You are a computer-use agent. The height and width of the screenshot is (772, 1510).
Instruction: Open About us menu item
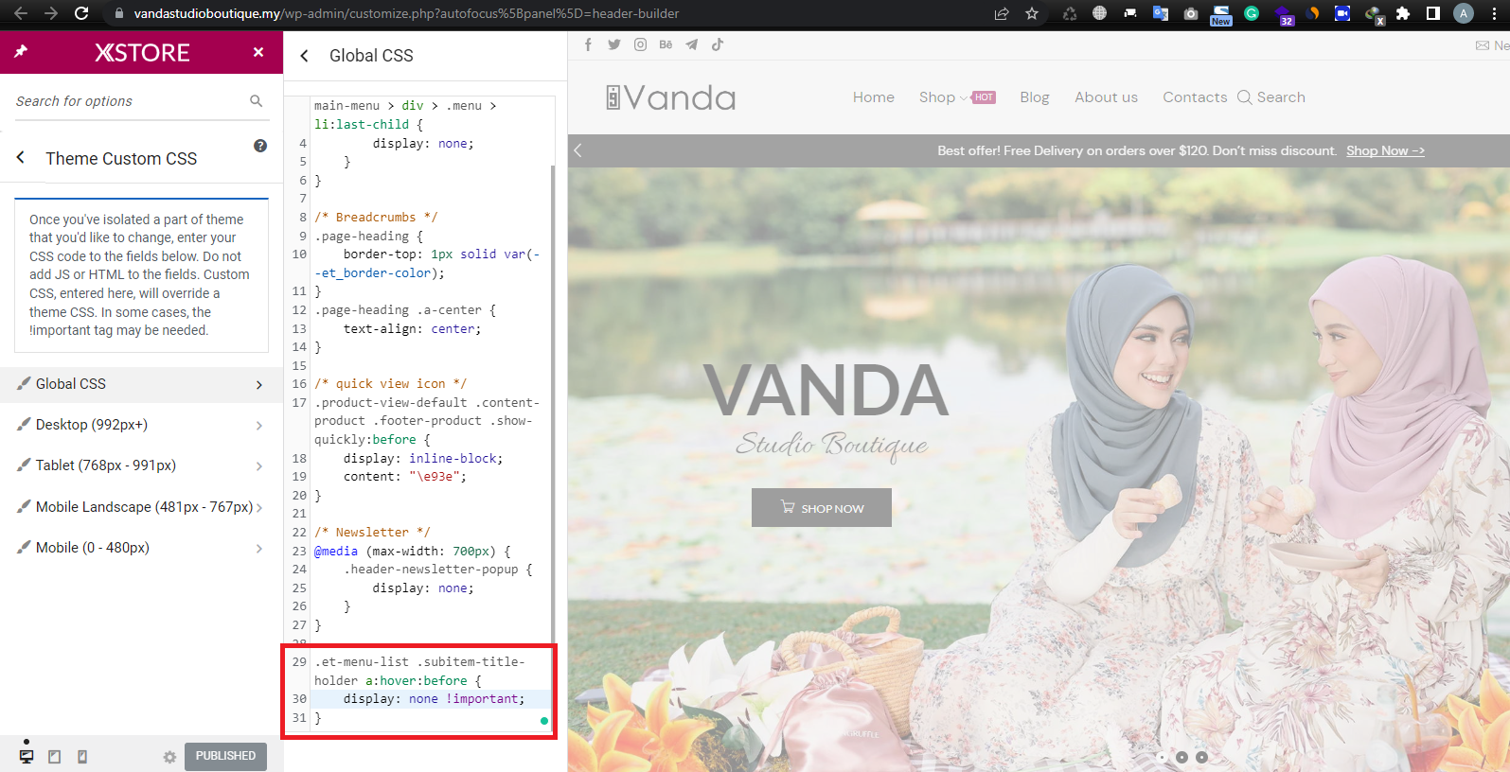(x=1106, y=97)
